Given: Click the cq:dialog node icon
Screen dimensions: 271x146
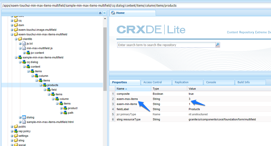Looking at the screenshot, I should click(24, 62).
